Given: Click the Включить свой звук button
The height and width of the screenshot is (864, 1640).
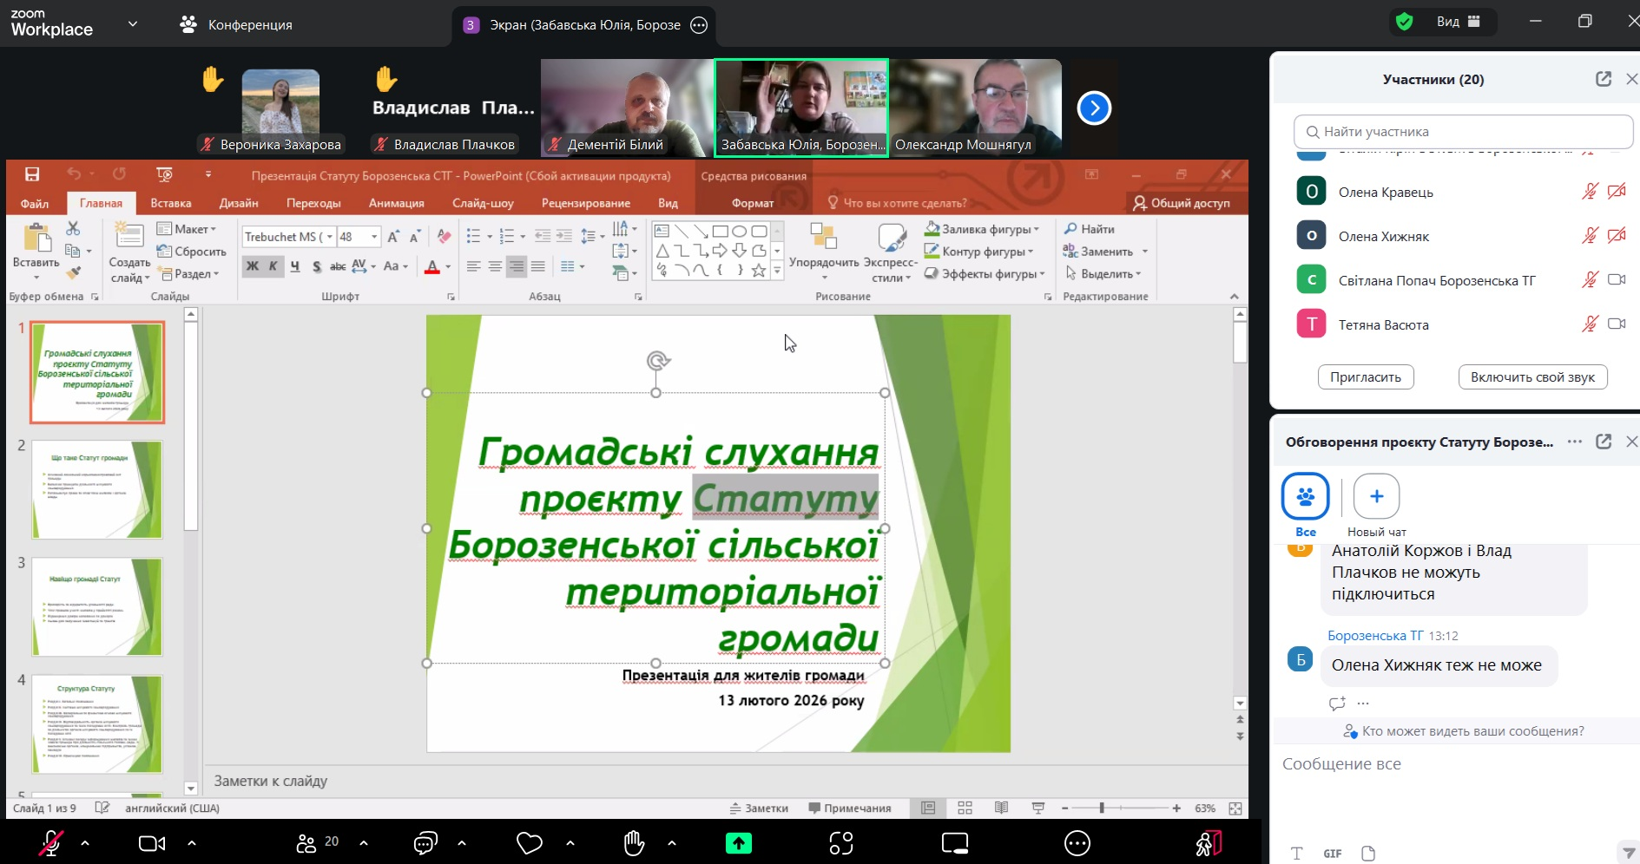Looking at the screenshot, I should [x=1532, y=376].
